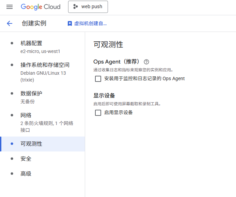Click the 虚拟机创建自... link
The height and width of the screenshot is (197, 236).
click(x=90, y=23)
